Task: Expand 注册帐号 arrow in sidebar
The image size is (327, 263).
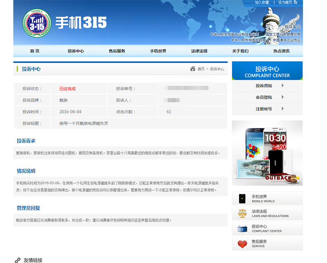Action: coord(282,108)
